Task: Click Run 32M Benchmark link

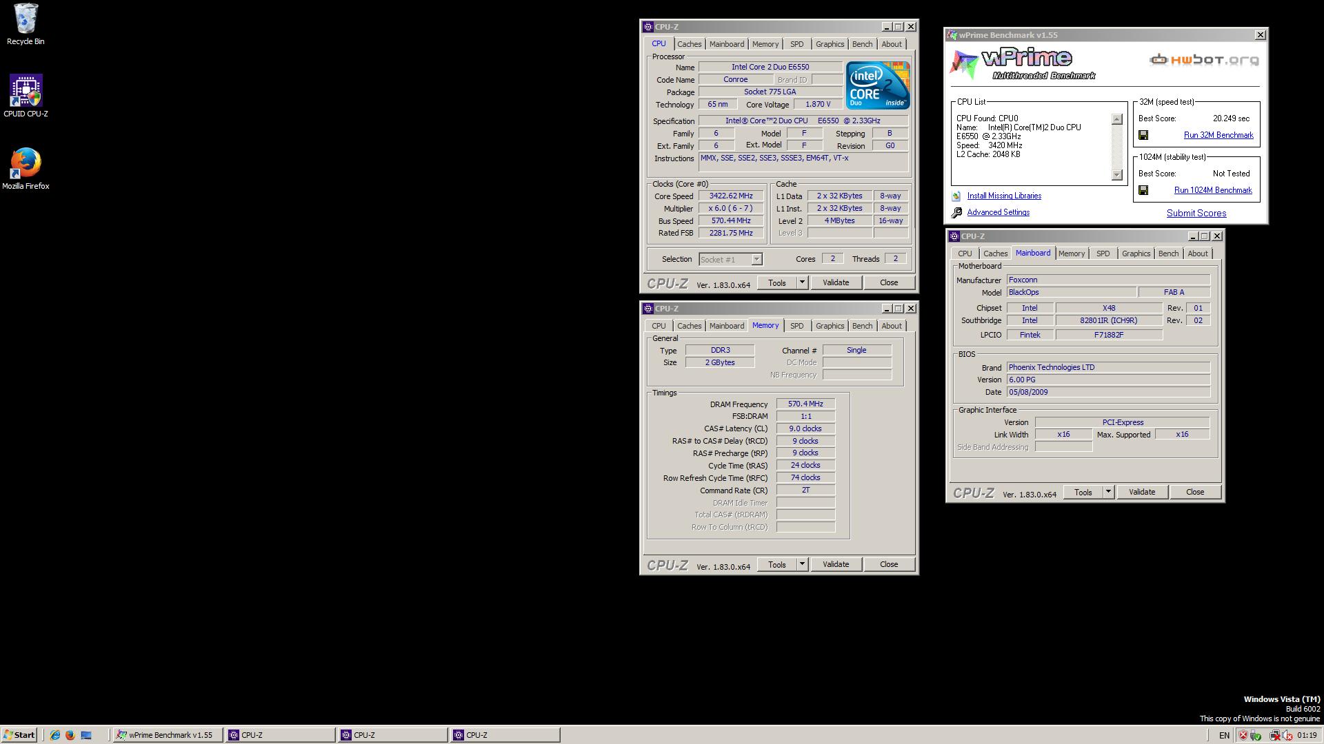Action: 1218,135
